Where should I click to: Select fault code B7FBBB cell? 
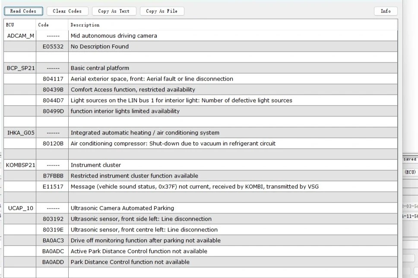coord(53,176)
